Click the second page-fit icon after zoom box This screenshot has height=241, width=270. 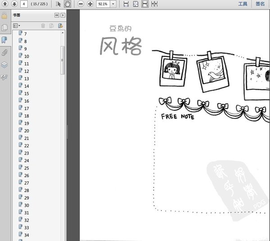tap(136, 4)
